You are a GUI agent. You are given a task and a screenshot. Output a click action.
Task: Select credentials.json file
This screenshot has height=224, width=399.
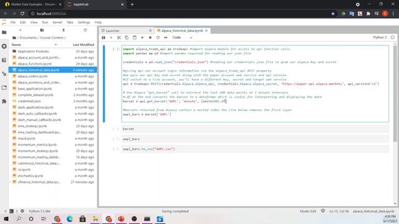[53, 101]
